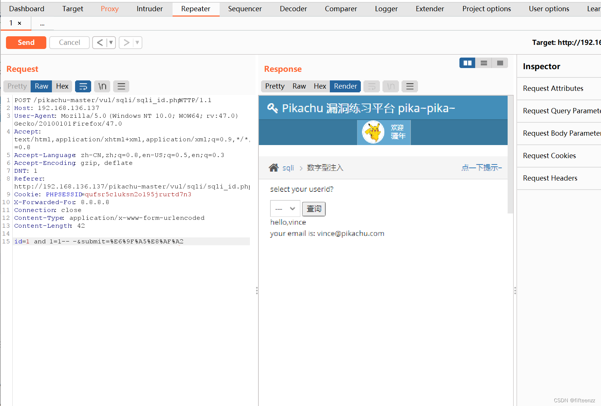The image size is (601, 406).
Task: Toggle the Response \n non-printable characters icon
Action: [x=391, y=86]
